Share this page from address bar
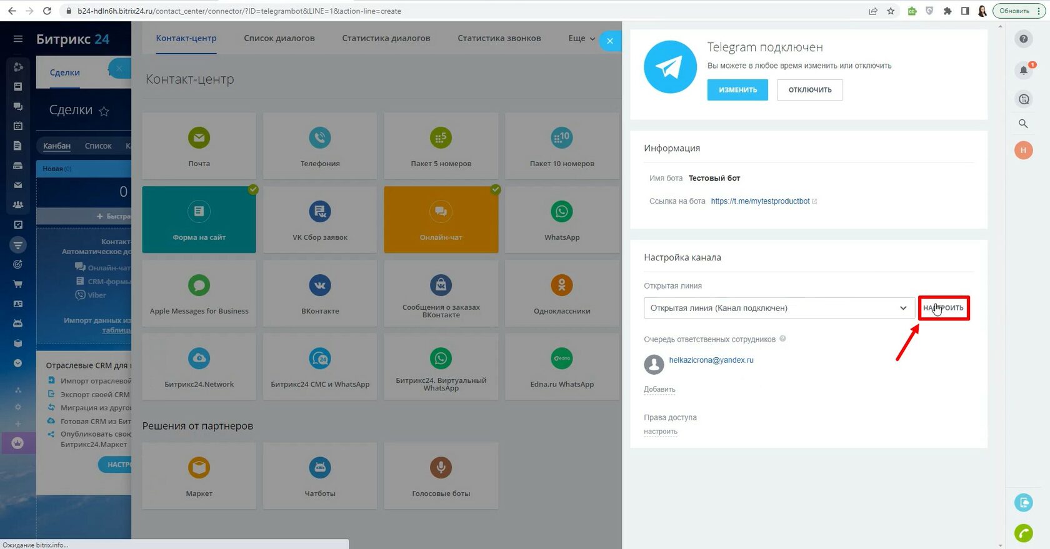The image size is (1050, 549). (x=873, y=11)
